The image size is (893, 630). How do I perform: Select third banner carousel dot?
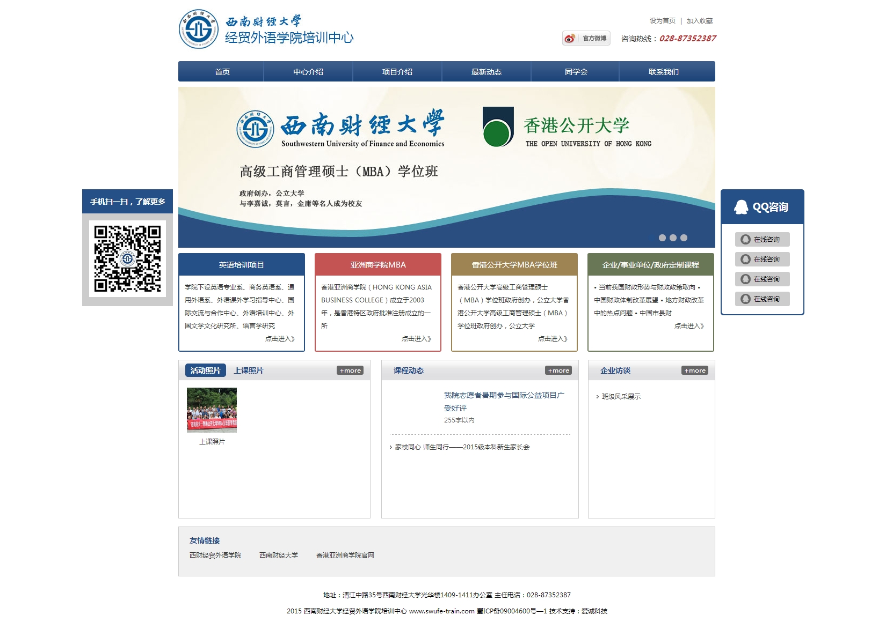(x=684, y=238)
